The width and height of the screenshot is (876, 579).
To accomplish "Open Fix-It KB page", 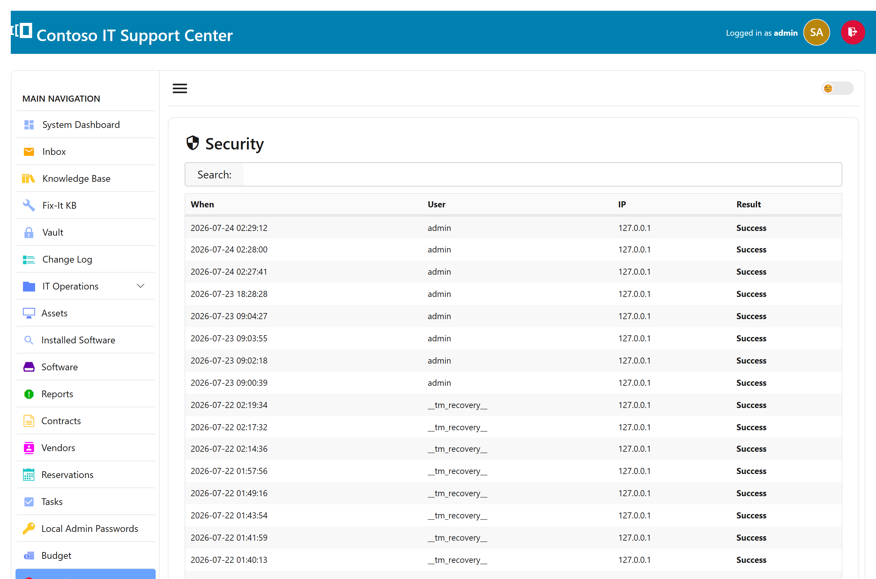I will click(x=85, y=205).
